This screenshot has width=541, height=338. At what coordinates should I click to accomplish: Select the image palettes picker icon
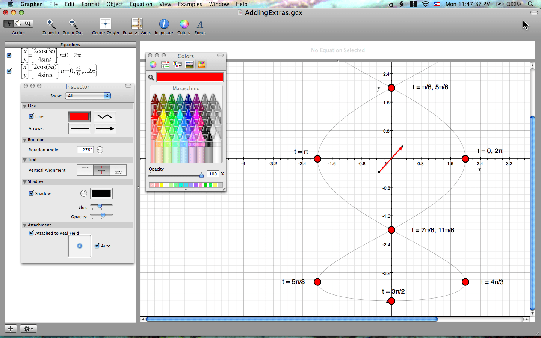point(189,65)
